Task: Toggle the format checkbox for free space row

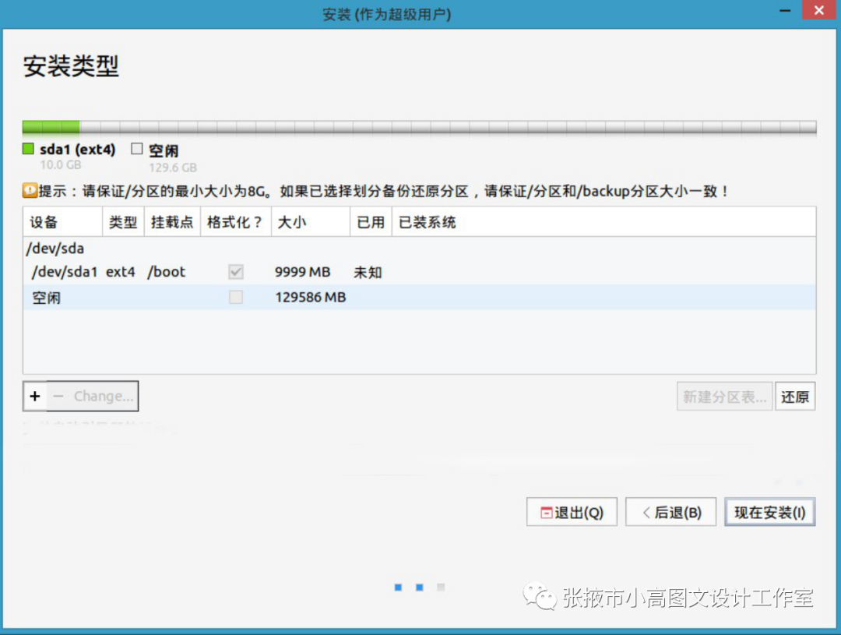Action: click(x=235, y=297)
